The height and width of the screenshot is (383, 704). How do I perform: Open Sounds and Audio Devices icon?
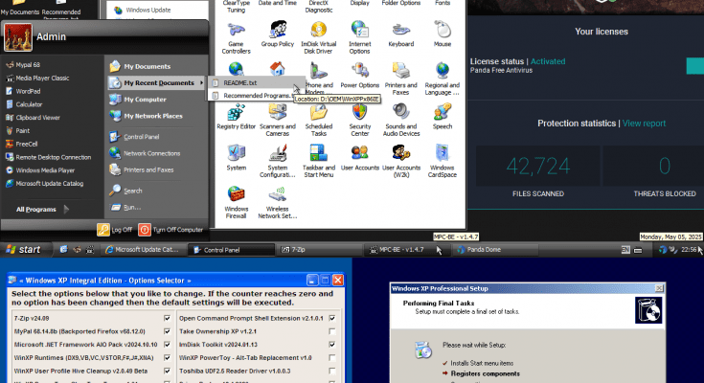pos(401,113)
